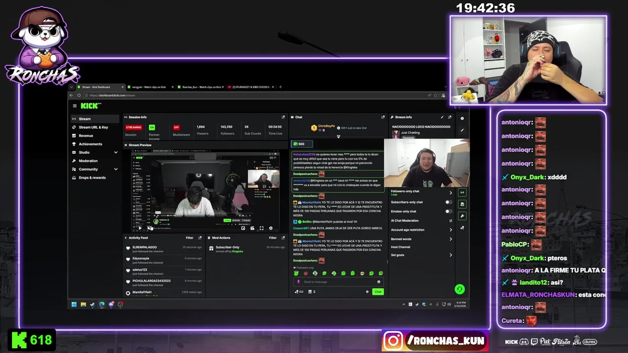The width and height of the screenshot is (628, 353).
Task: Click the info icon in right rail
Action: pos(462,118)
